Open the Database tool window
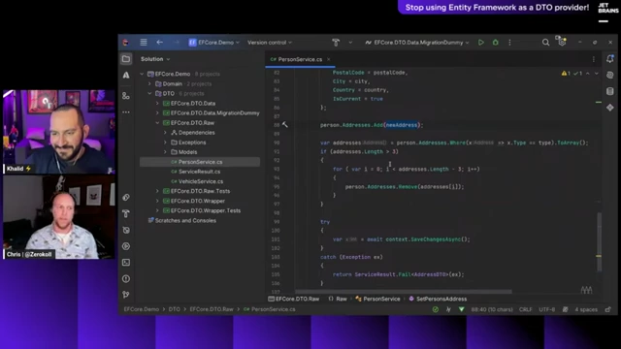Screen dimensions: 621x349 [610, 91]
